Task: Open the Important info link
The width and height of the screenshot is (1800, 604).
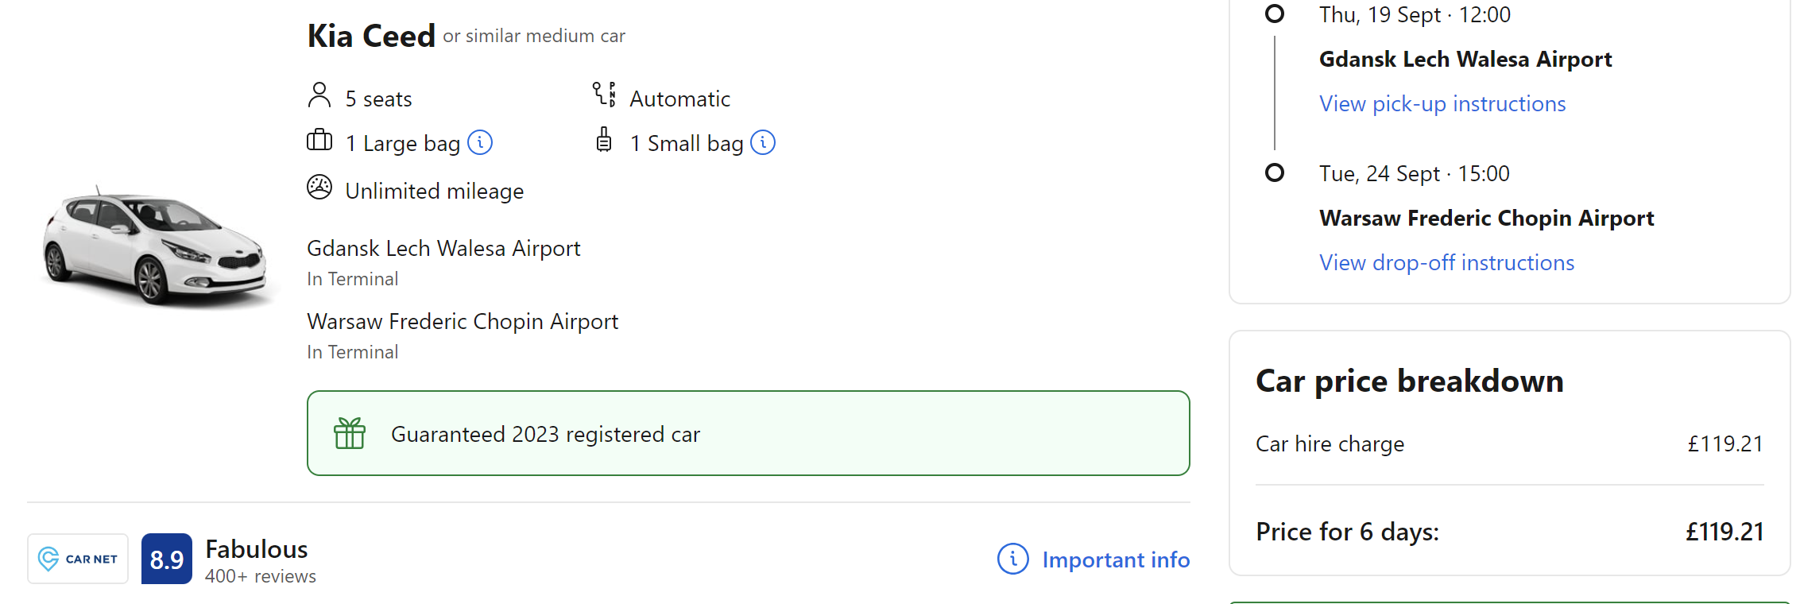Action: 1116,559
